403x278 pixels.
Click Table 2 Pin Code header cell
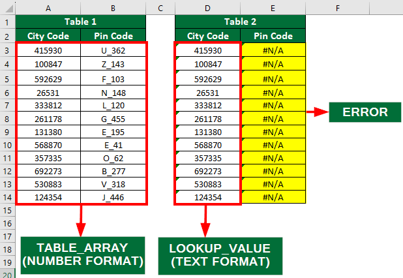pyautogui.click(x=273, y=36)
